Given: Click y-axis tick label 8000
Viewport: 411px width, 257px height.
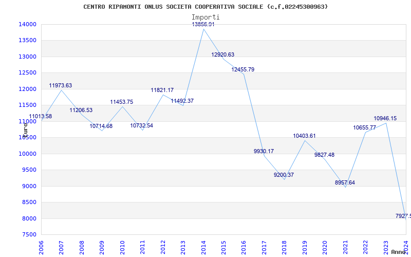Looking at the screenshot, I should point(29,218).
